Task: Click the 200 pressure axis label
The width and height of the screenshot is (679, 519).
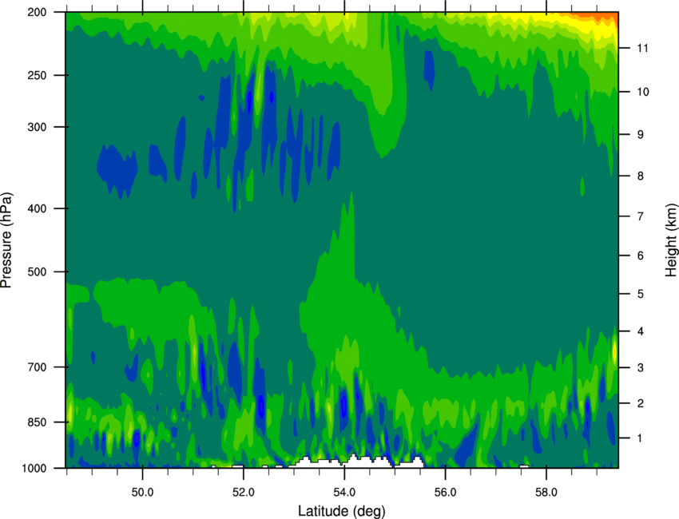Action: pyautogui.click(x=37, y=12)
